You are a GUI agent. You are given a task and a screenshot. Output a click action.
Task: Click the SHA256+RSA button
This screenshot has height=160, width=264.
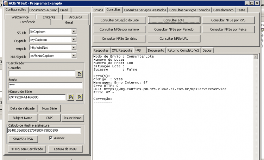[23, 139]
